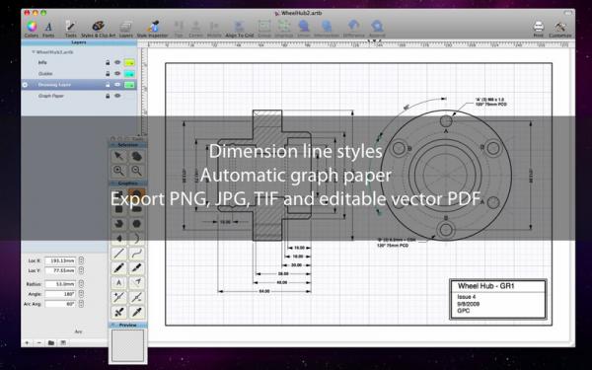592x370 pixels.
Task: Open Styles & Clip Art library
Action: coord(98,29)
